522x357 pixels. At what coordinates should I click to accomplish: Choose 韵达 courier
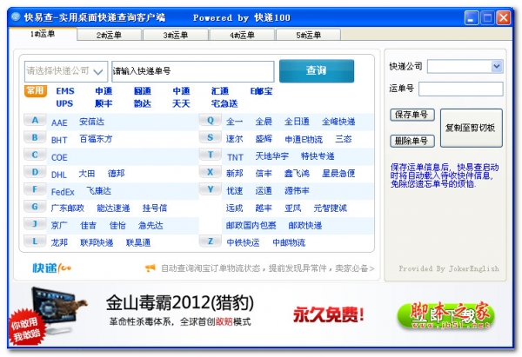[x=143, y=103]
